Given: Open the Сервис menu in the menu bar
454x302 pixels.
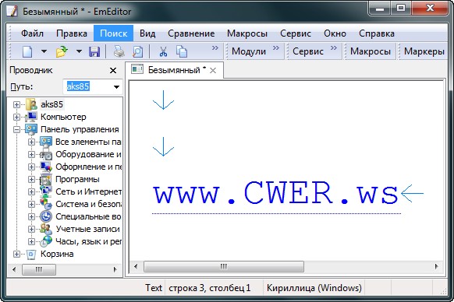Looking at the screenshot, I should [296, 33].
